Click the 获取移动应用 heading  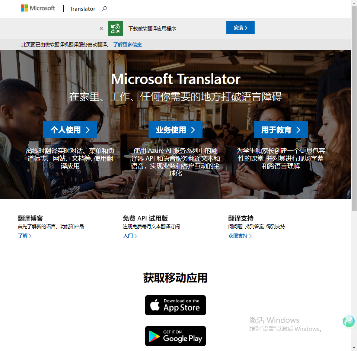175,278
